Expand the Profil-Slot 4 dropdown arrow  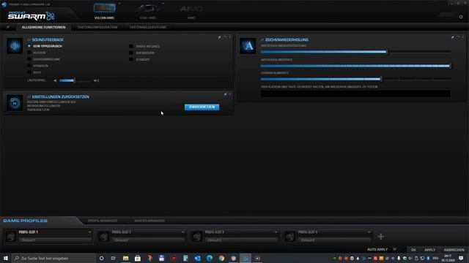pos(369,232)
